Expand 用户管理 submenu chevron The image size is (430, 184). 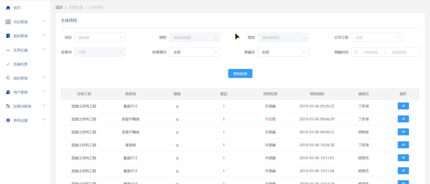pos(44,91)
